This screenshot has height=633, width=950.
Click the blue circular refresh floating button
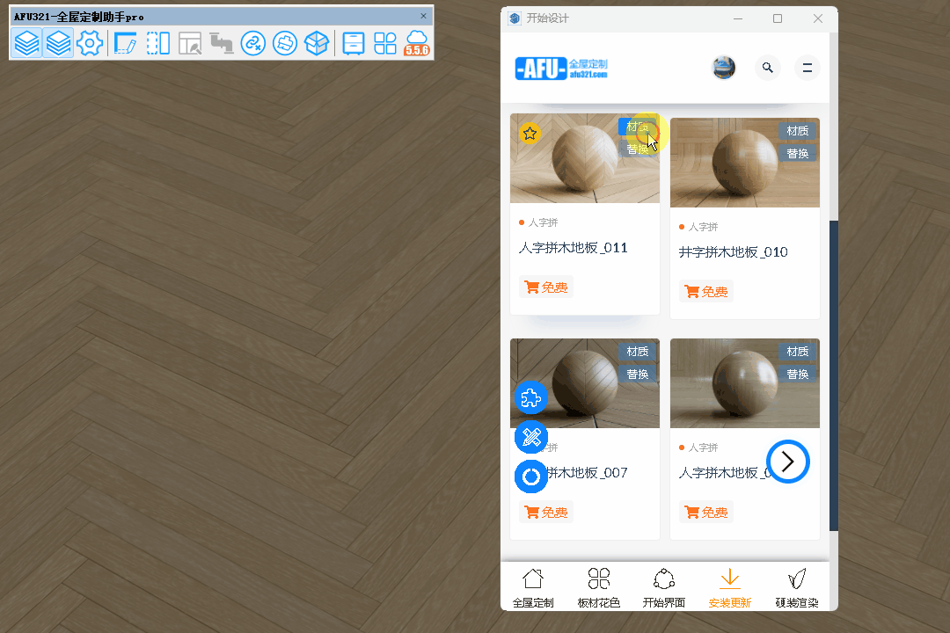530,477
